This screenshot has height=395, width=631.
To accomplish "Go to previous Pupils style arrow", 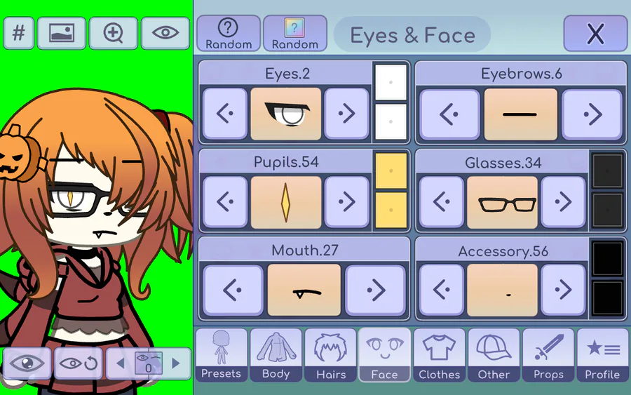I will tap(225, 202).
